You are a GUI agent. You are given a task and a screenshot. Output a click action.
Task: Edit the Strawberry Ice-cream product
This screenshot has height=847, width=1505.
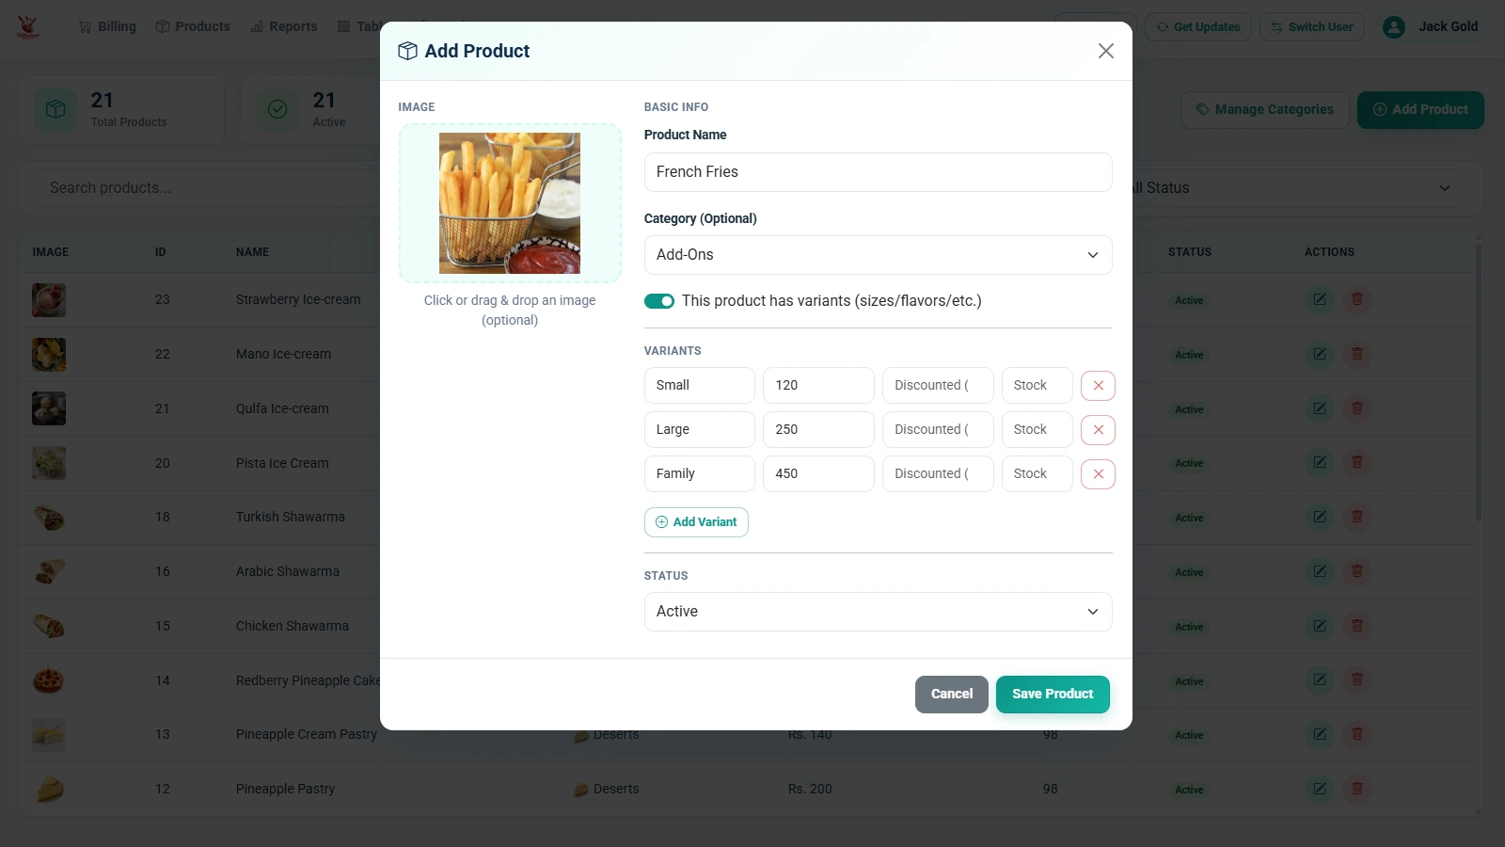pyautogui.click(x=1320, y=299)
